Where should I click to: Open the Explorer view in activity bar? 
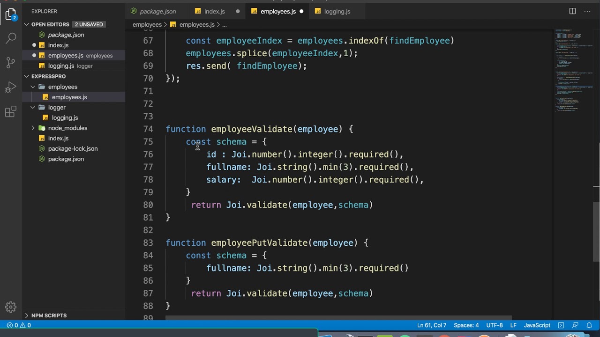click(11, 15)
